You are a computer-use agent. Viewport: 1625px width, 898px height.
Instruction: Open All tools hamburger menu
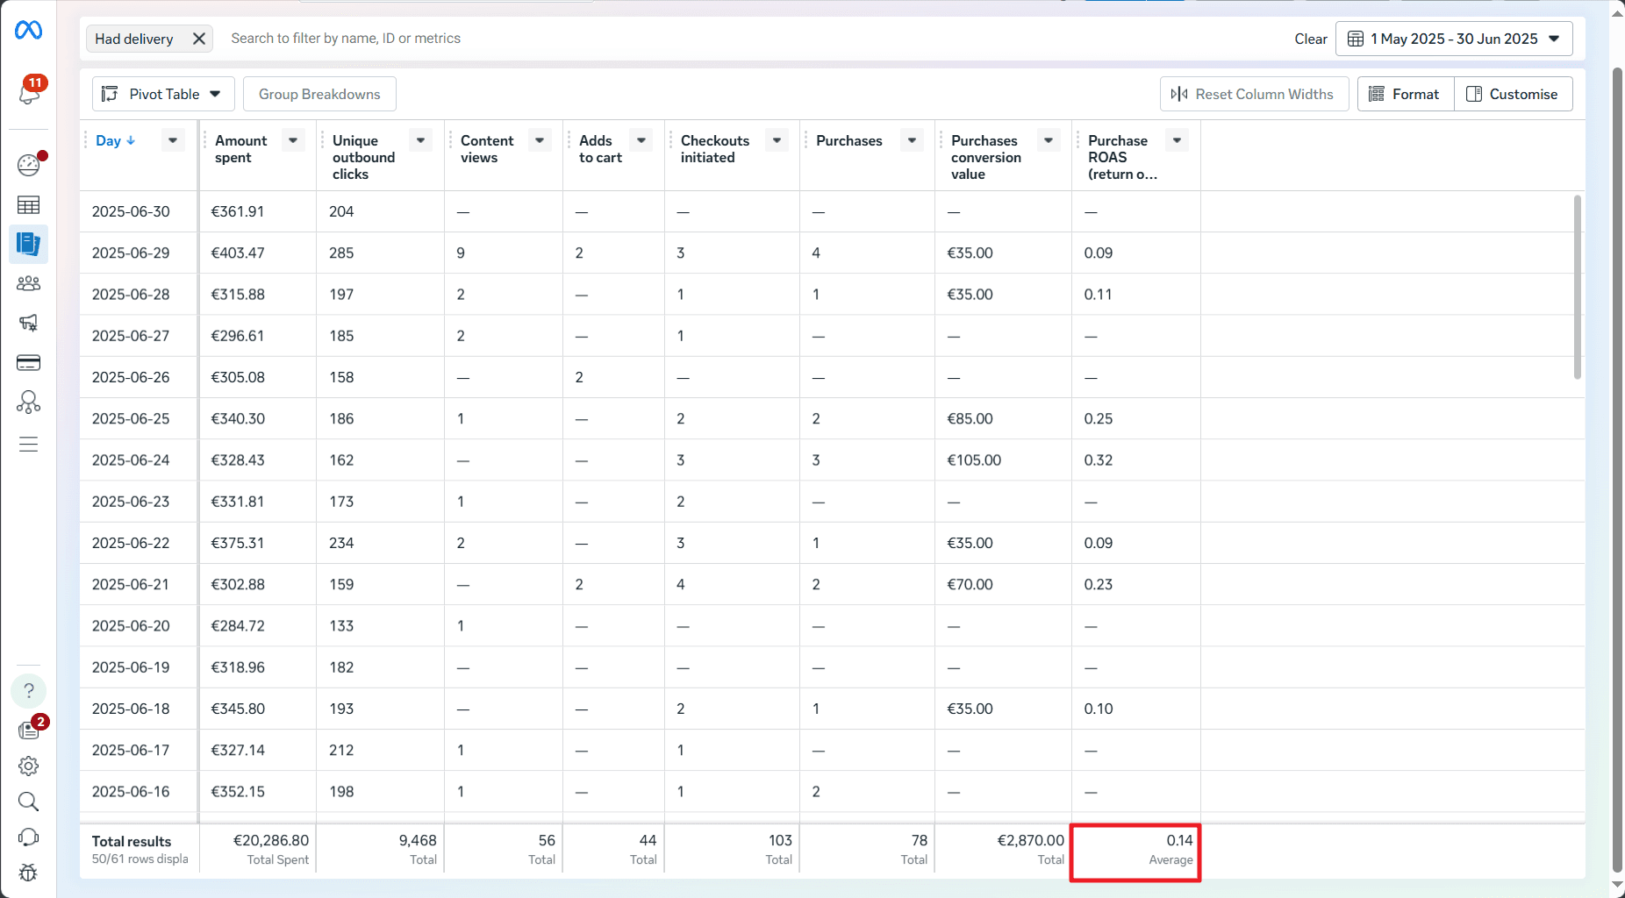29,444
